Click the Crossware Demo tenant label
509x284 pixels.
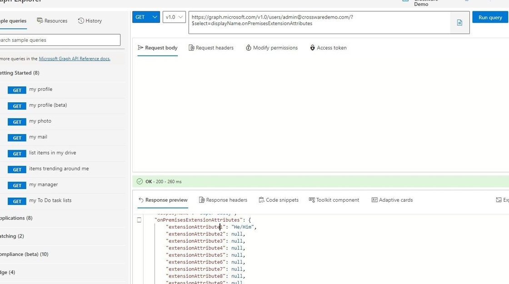click(425, 3)
